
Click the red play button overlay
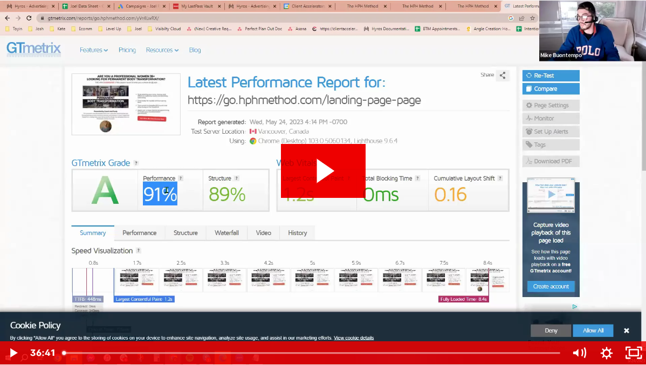point(323,171)
